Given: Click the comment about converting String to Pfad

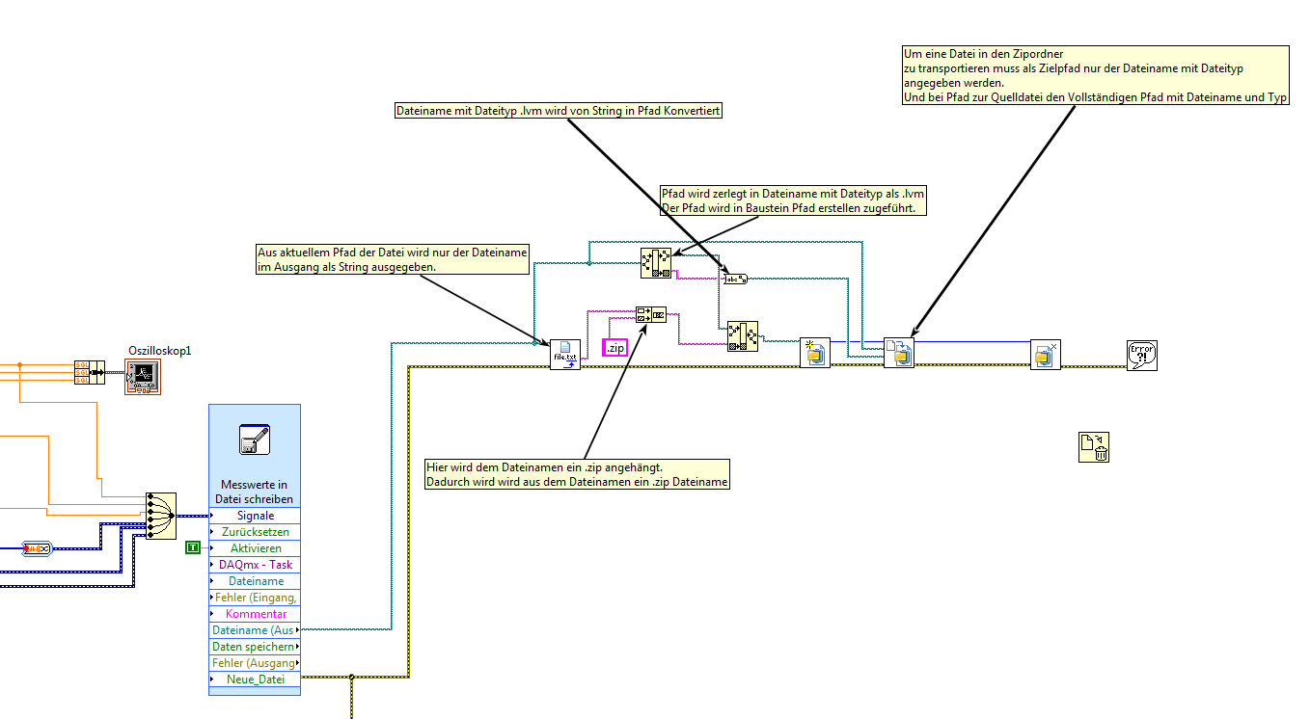Looking at the screenshot, I should pyautogui.click(x=559, y=111).
